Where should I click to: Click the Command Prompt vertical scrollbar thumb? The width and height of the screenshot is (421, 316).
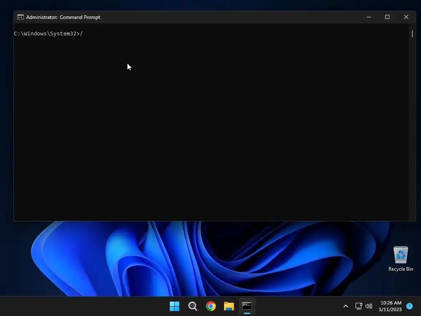click(x=412, y=34)
